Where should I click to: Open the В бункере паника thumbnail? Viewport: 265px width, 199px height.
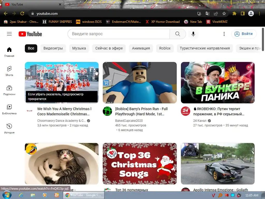point(218,83)
